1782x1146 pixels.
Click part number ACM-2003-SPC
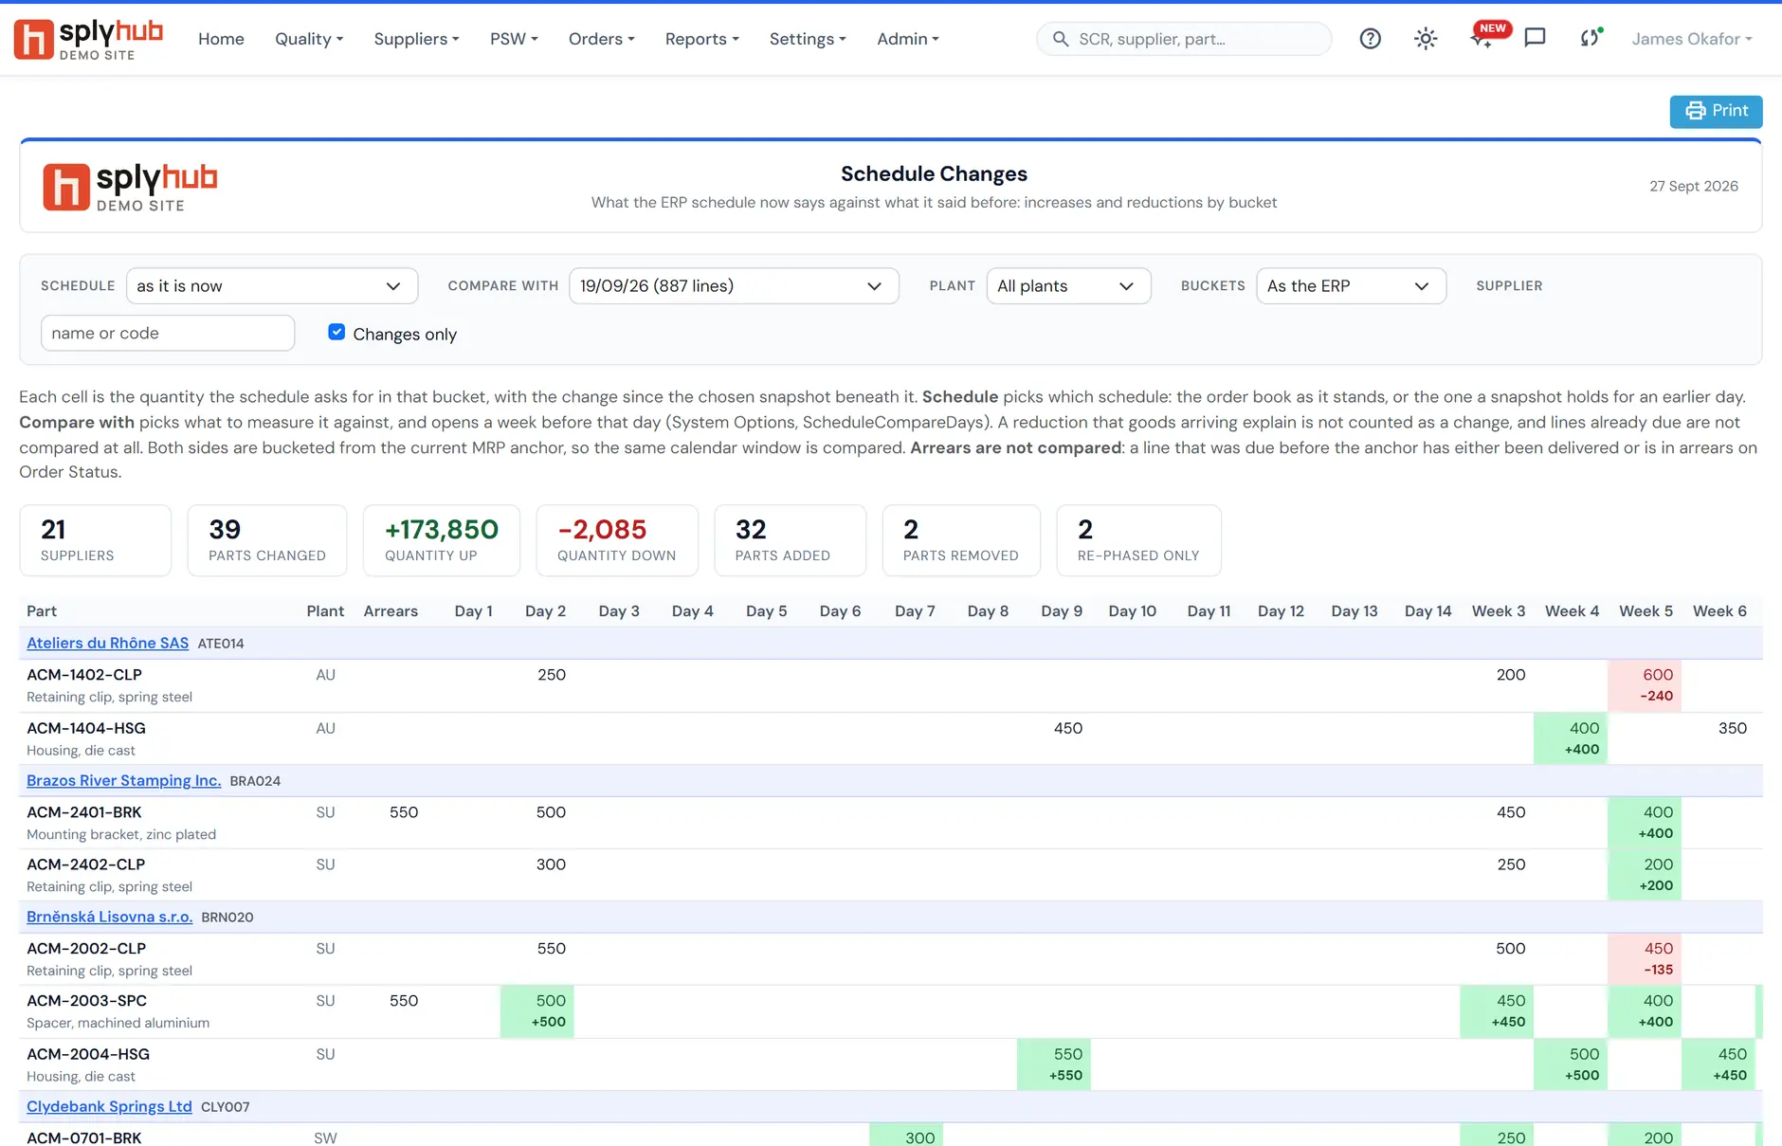pos(86,1001)
